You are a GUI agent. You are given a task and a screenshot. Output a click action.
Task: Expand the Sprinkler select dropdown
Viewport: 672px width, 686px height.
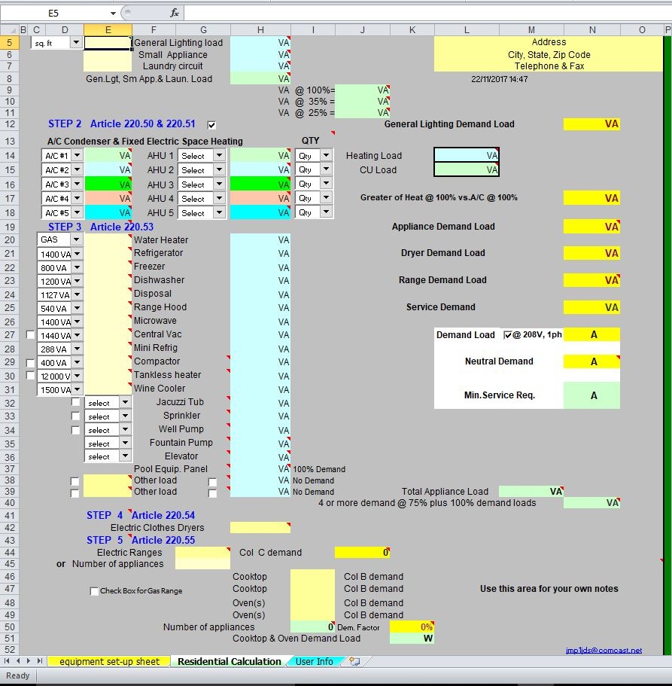tap(124, 416)
